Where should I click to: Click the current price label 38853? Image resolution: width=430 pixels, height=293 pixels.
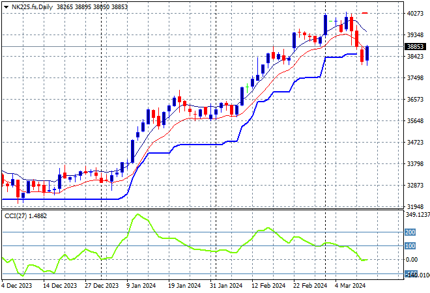coord(415,47)
